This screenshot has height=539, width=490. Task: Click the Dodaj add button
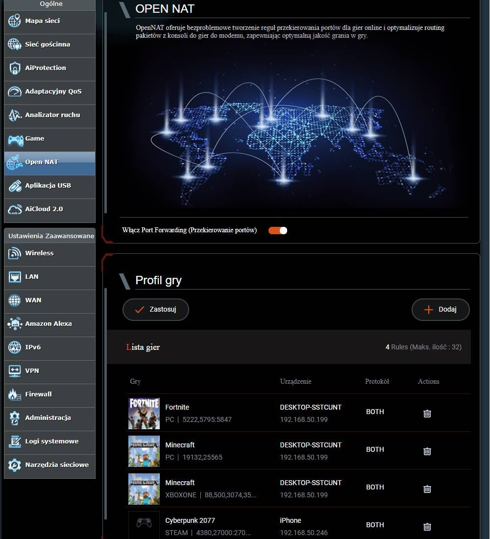click(441, 309)
